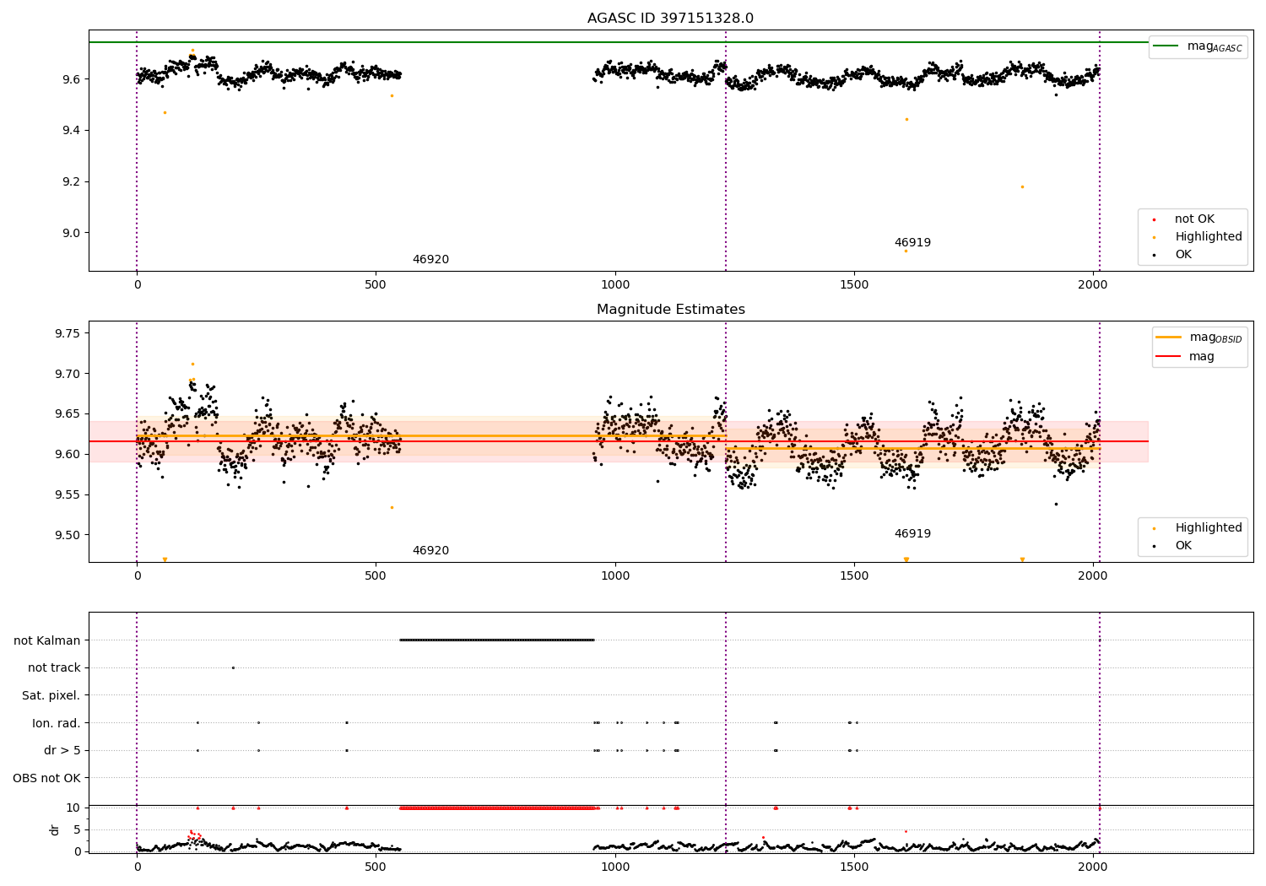Click the 2000 x-tick under the bottom plot

click(x=1093, y=867)
